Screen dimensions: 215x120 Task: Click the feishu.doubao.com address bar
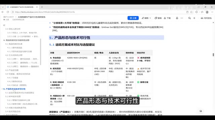coord(99,12)
